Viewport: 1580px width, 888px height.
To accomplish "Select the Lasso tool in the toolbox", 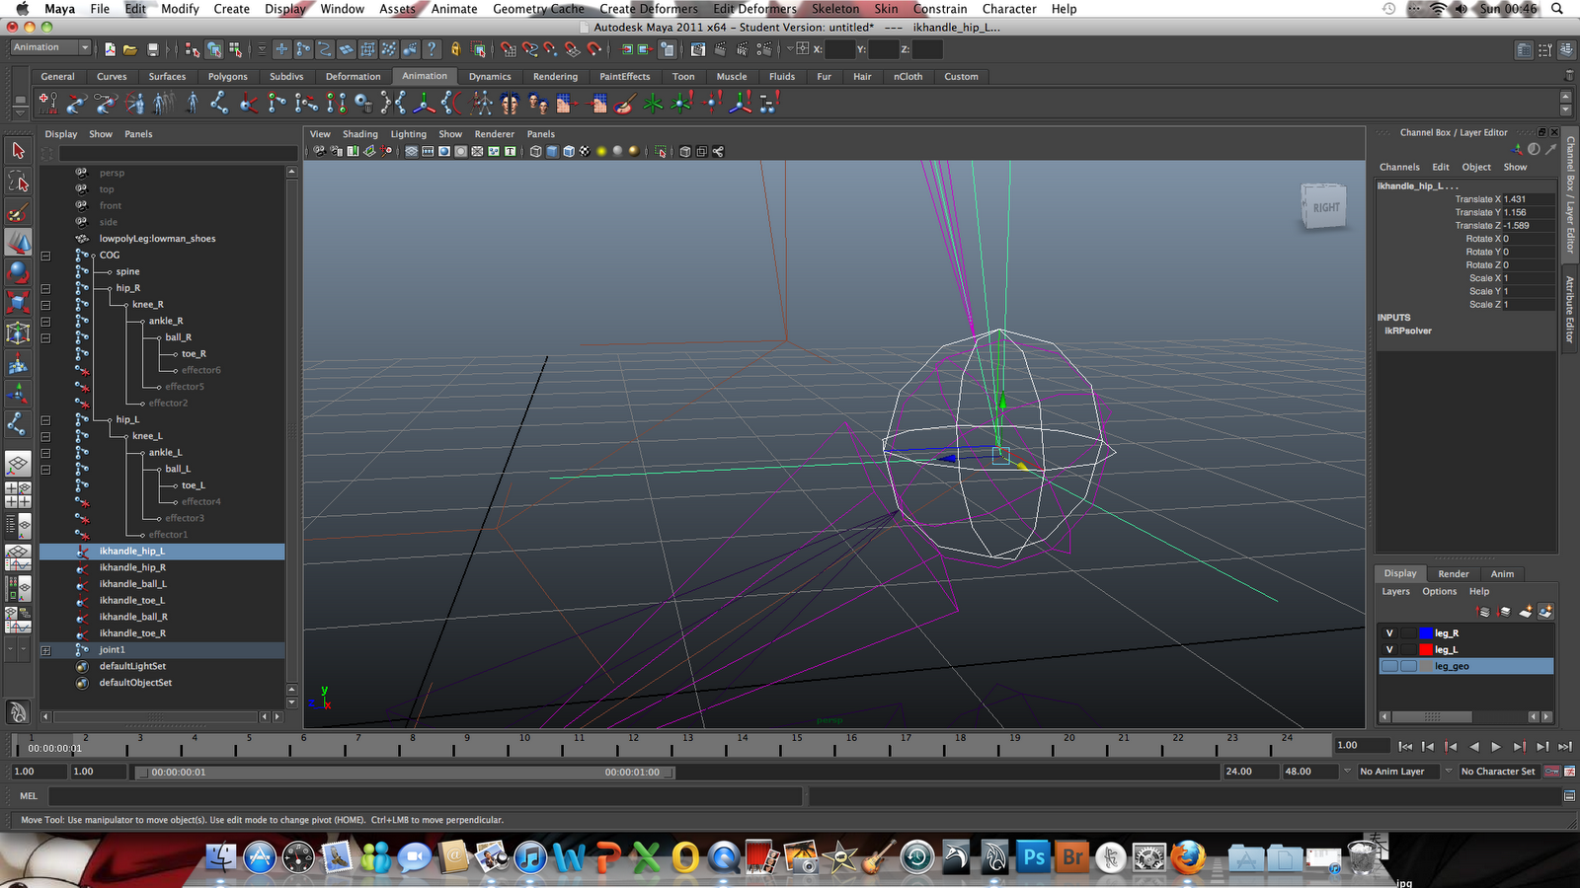I will pos(18,181).
